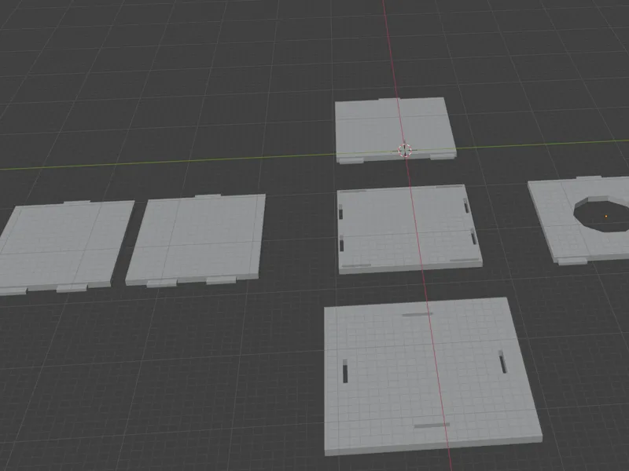
Task: Click the 3D cursor crosshair in the viewport
Action: pos(405,151)
